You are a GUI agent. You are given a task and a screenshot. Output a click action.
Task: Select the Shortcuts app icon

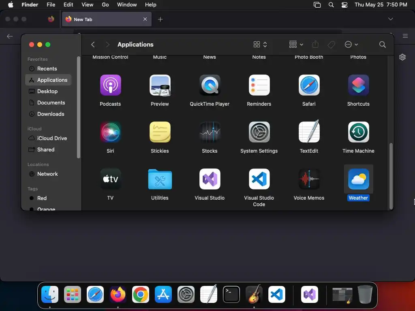[358, 85]
